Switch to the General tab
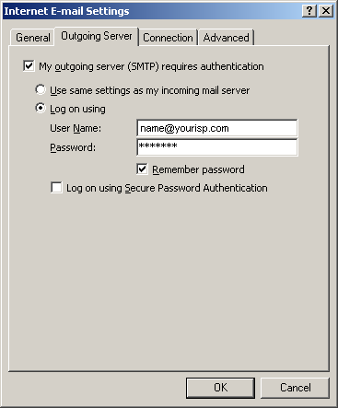 tap(32, 38)
